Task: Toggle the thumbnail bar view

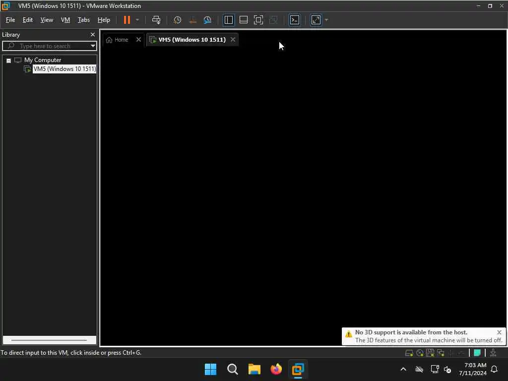Action: click(x=243, y=20)
